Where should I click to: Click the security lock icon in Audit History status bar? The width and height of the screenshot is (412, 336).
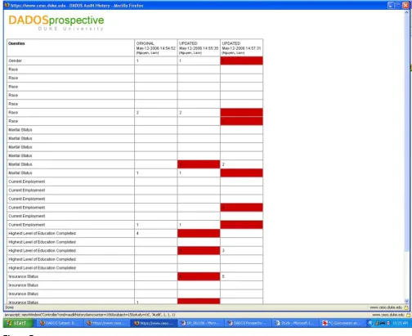click(406, 307)
